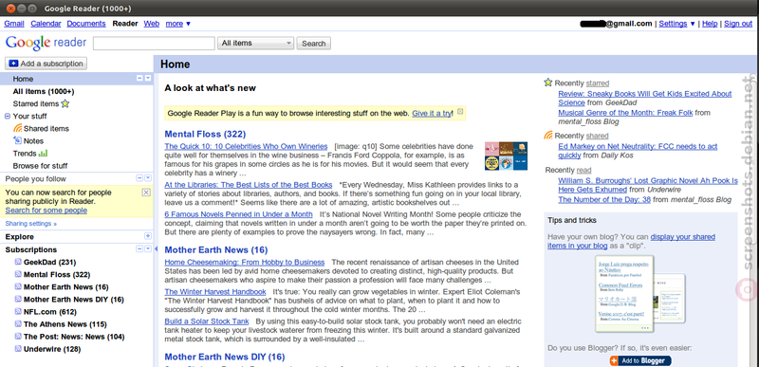Open the Notes icon in sidebar
Image resolution: width=759 pixels, height=367 pixels.
[x=17, y=140]
